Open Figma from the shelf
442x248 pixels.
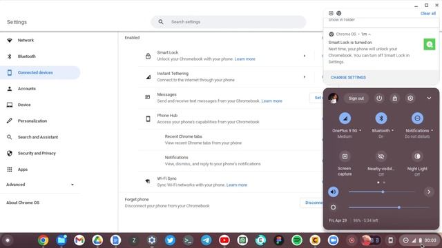coord(279,240)
